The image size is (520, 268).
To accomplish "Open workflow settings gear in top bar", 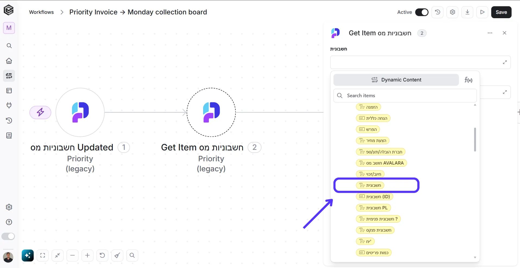I will pos(452,12).
